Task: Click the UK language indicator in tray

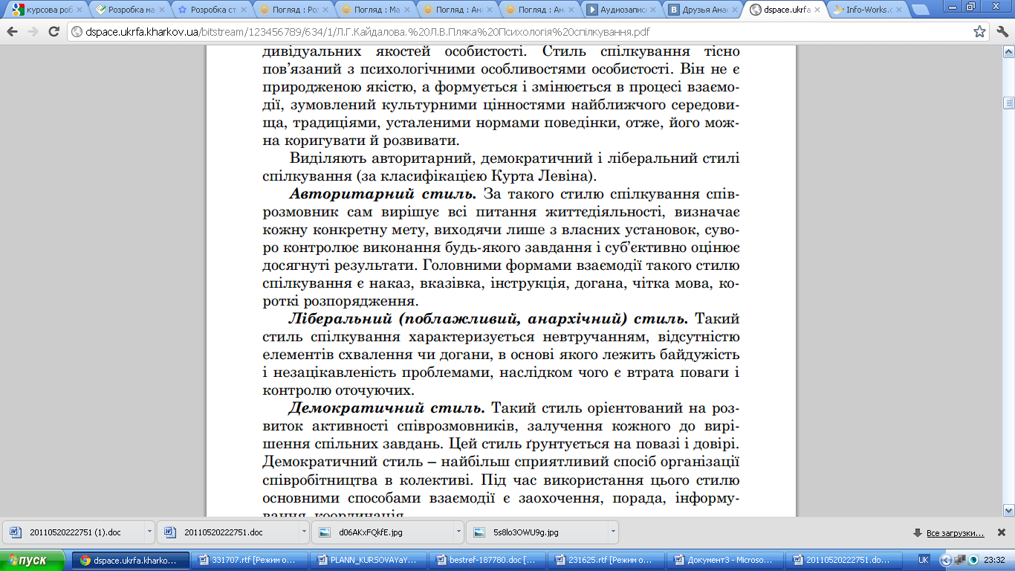Action: click(924, 560)
